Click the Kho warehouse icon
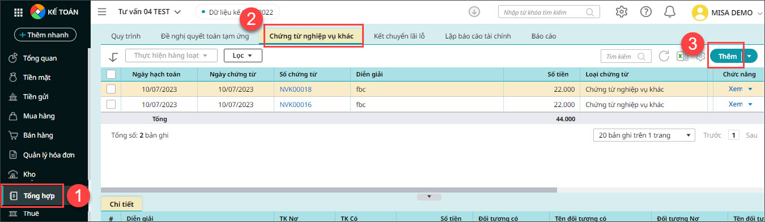765x222 pixels. coord(13,174)
